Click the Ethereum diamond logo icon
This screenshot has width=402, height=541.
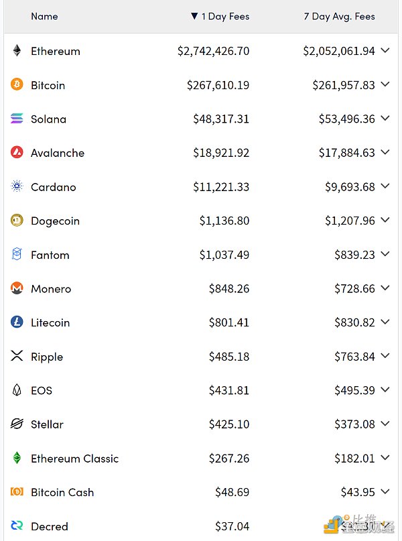click(17, 51)
